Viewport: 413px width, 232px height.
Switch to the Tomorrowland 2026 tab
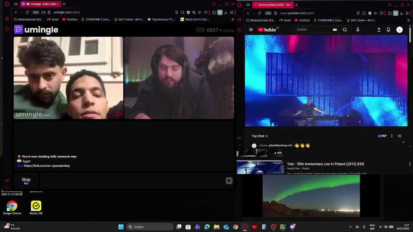pyautogui.click(x=273, y=5)
